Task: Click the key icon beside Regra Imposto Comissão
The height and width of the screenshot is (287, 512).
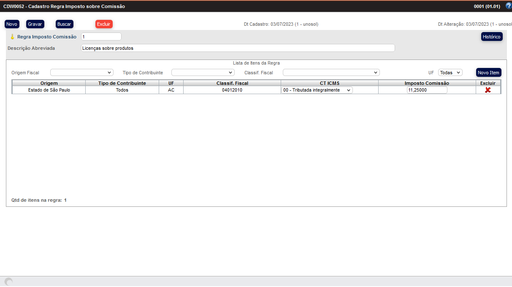Action: pyautogui.click(x=13, y=37)
